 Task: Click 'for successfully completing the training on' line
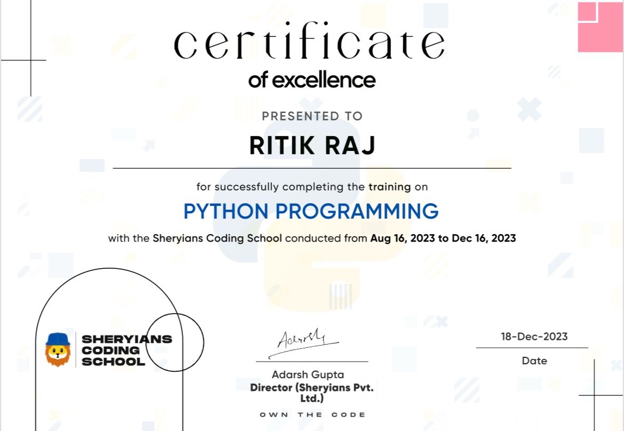[312, 187]
